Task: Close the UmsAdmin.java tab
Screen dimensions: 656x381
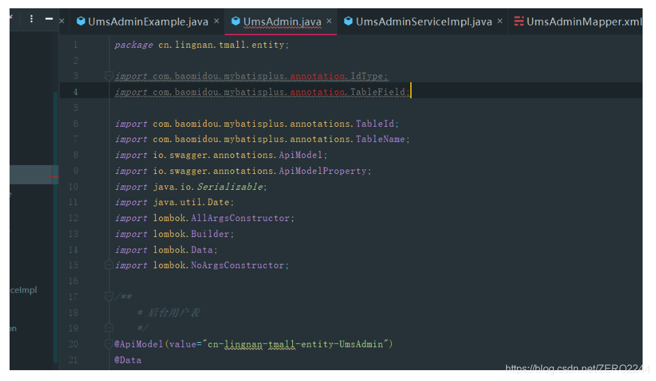Action: [331, 21]
